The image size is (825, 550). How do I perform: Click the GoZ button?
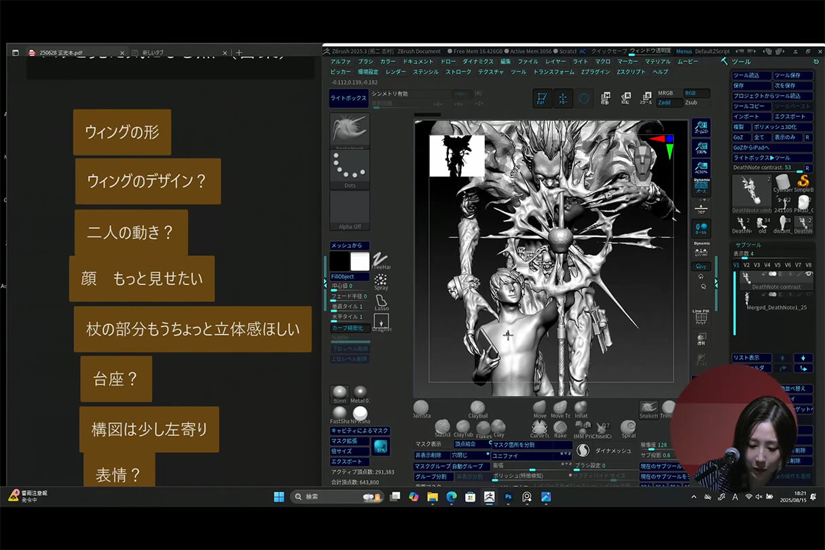click(x=740, y=137)
